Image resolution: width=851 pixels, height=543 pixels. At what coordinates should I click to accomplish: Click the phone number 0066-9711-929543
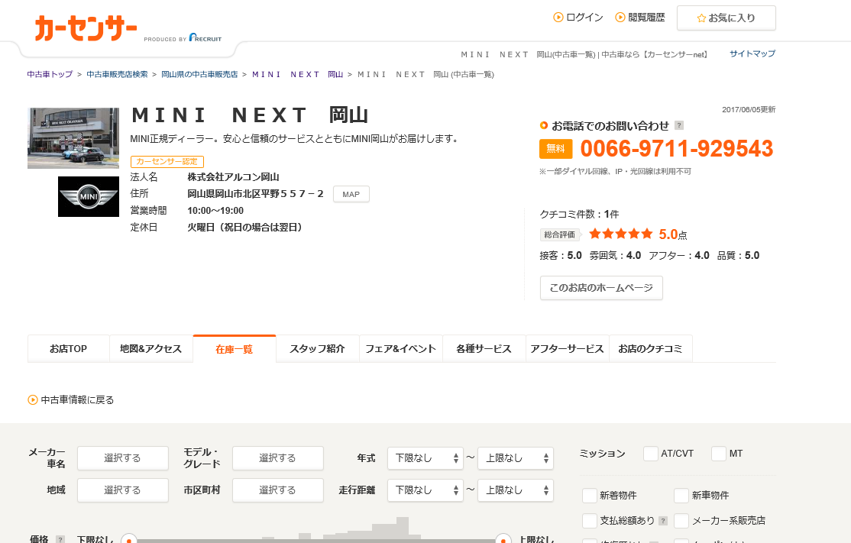[x=677, y=149]
